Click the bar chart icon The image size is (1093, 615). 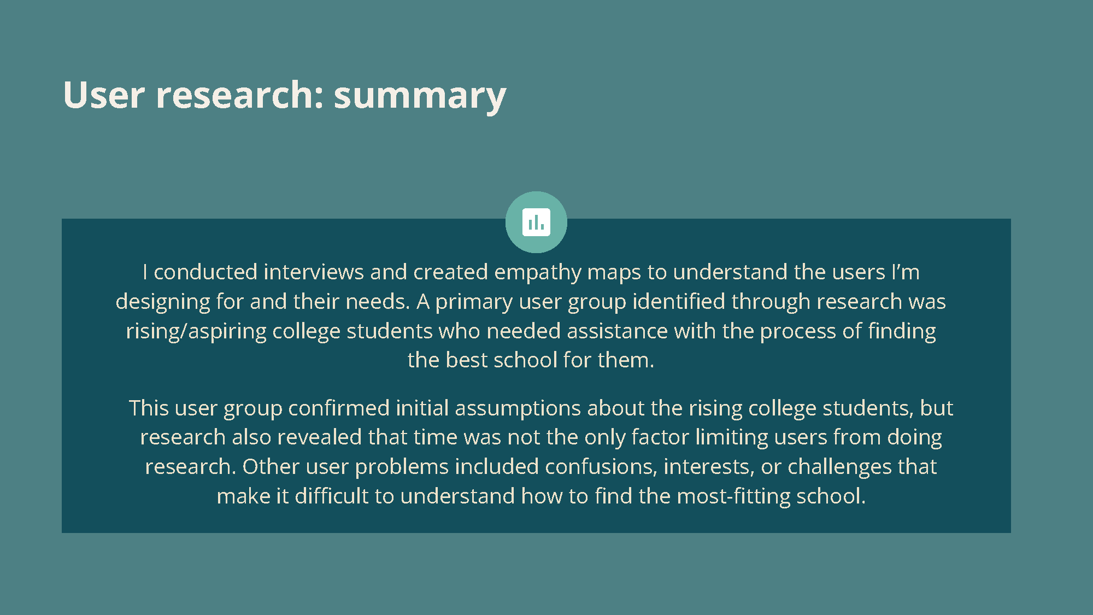pyautogui.click(x=536, y=222)
